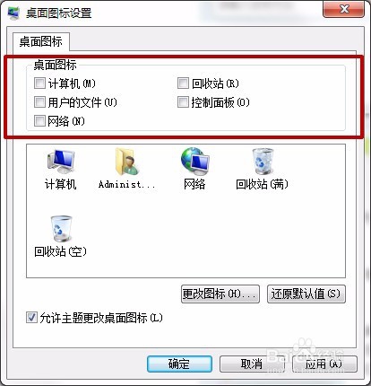This screenshot has width=371, height=386.
Task: Switch to the 桌面图标 tab
Action: coord(41,41)
